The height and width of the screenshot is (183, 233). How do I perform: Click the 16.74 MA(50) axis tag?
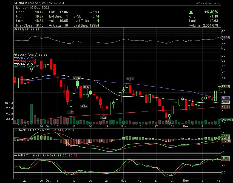point(225,98)
